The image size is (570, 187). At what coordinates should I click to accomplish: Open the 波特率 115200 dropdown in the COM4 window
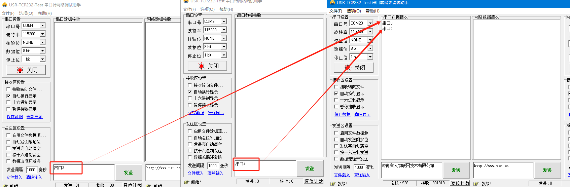42,34
